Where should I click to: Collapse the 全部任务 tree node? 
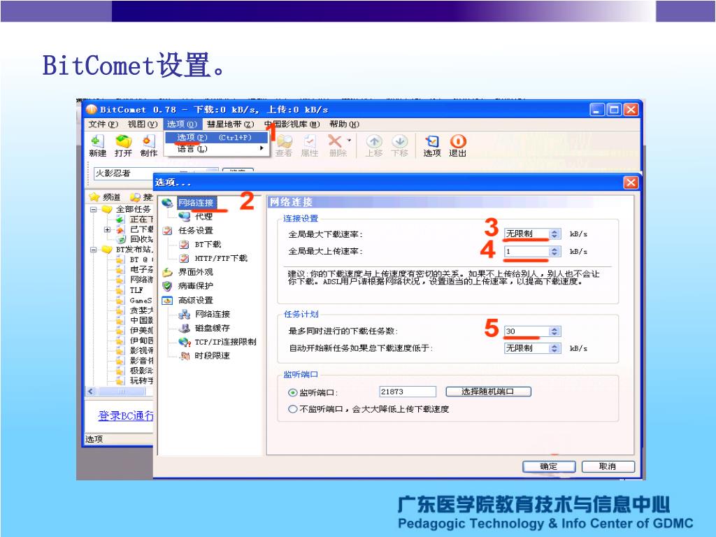click(94, 210)
